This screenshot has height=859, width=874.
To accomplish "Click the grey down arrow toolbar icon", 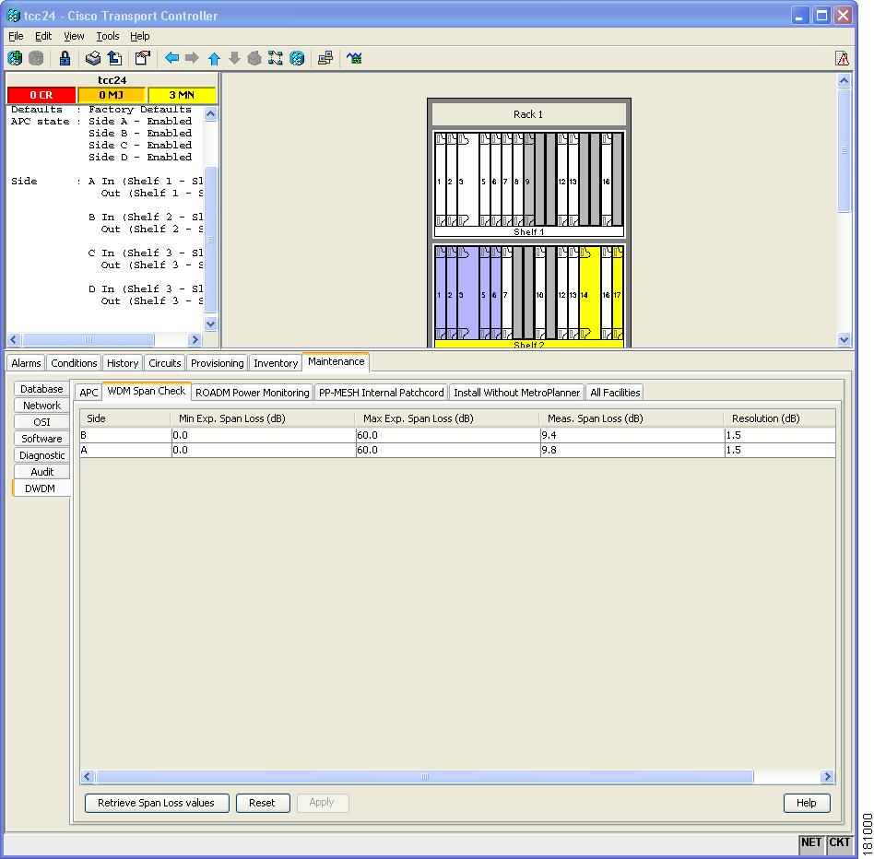I will pyautogui.click(x=235, y=58).
